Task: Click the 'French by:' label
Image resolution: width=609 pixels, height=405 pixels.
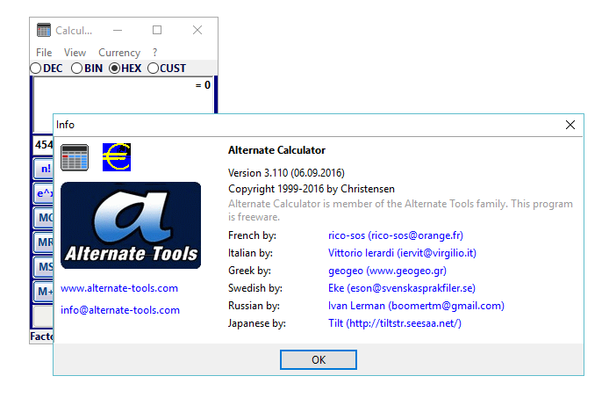Action: coord(252,235)
